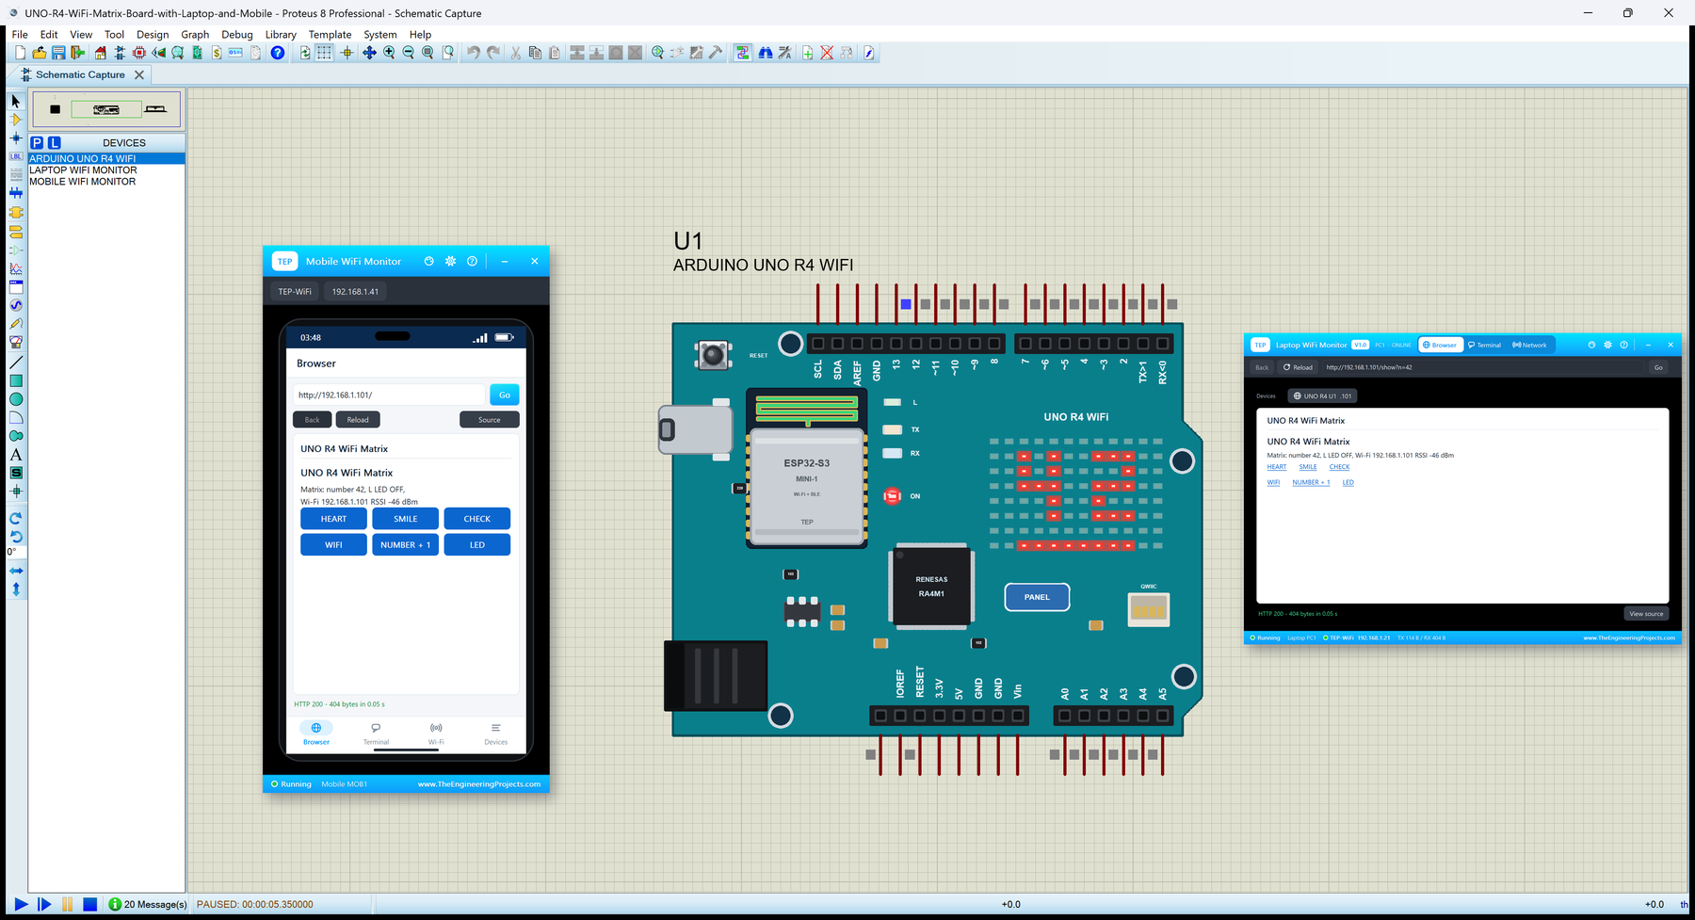Toggle the Wire Autorouter icon
The height and width of the screenshot is (920, 1695).
point(743,53)
